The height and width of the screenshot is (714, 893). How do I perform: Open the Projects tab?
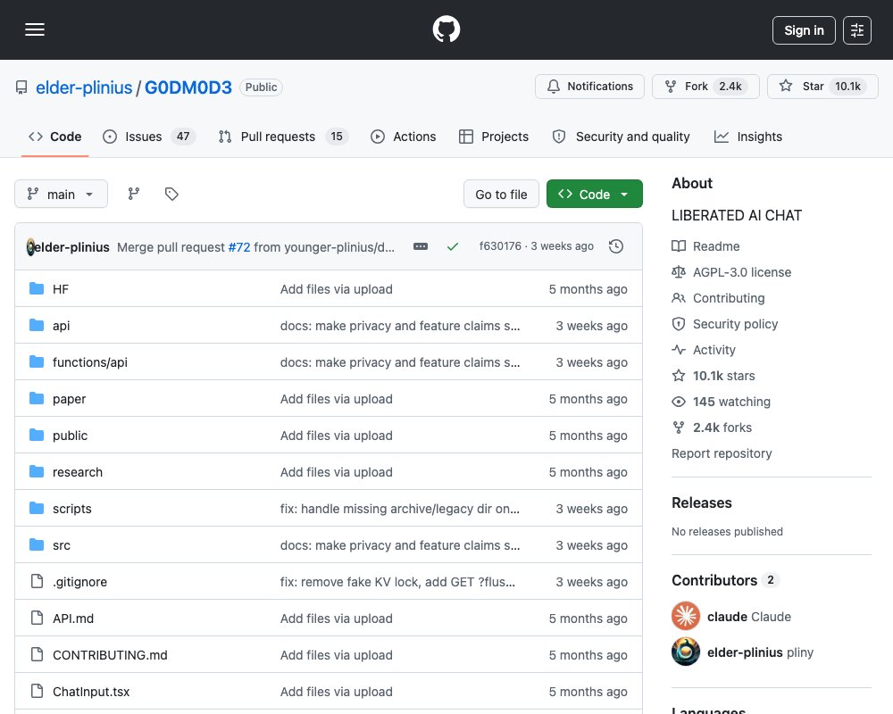coord(494,137)
